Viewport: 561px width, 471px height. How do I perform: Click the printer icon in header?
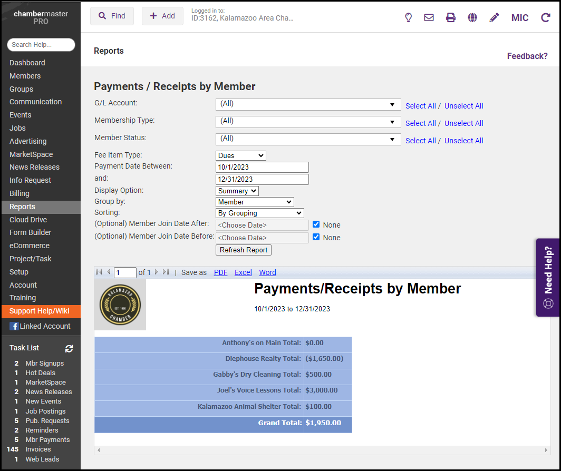coord(451,17)
